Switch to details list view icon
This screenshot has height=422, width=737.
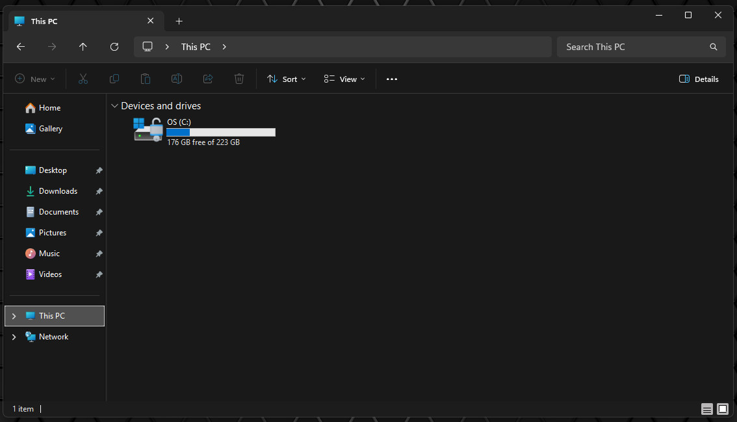706,409
